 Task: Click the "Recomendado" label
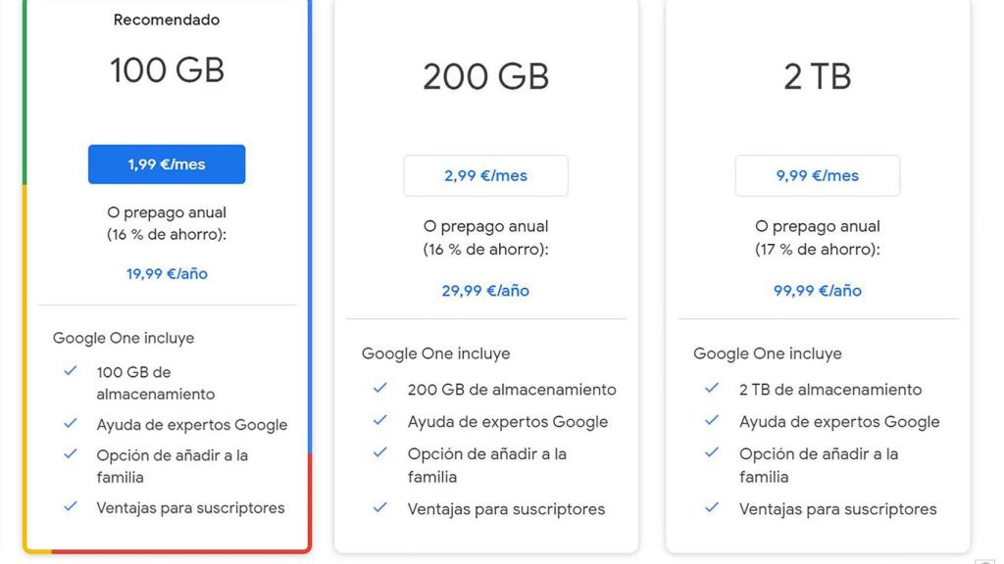coord(166,19)
